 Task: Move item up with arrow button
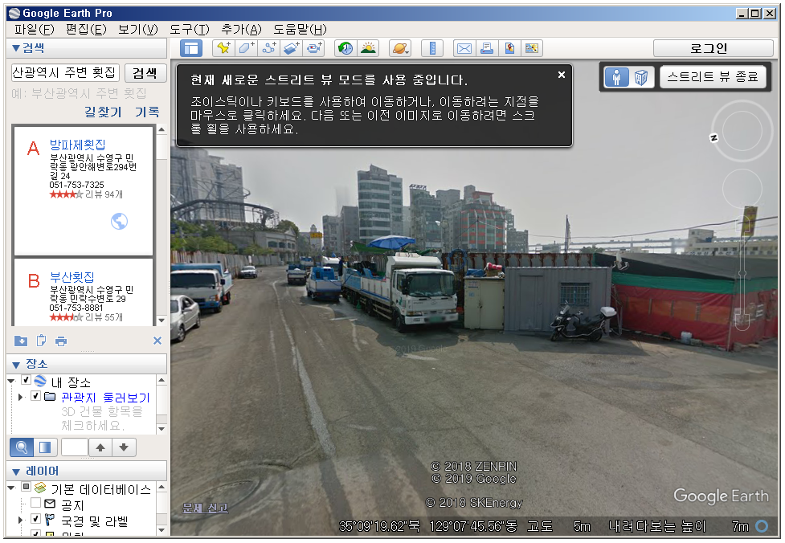[100, 447]
